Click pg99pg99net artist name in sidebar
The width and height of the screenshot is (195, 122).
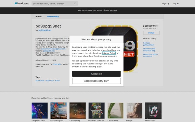pos(150,26)
